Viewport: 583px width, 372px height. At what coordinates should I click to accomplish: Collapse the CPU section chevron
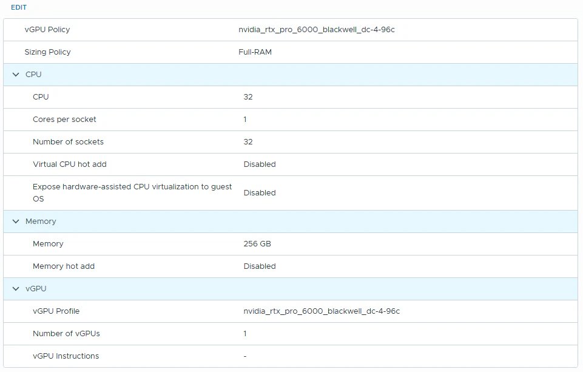16,75
